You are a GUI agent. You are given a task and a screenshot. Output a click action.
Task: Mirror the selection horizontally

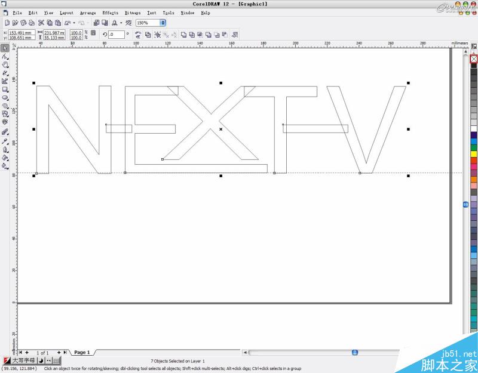click(x=137, y=33)
